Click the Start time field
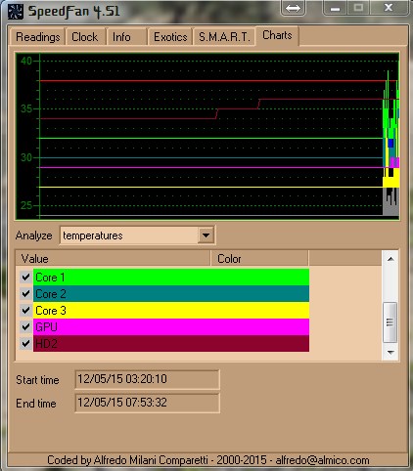The image size is (413, 471). point(147,379)
